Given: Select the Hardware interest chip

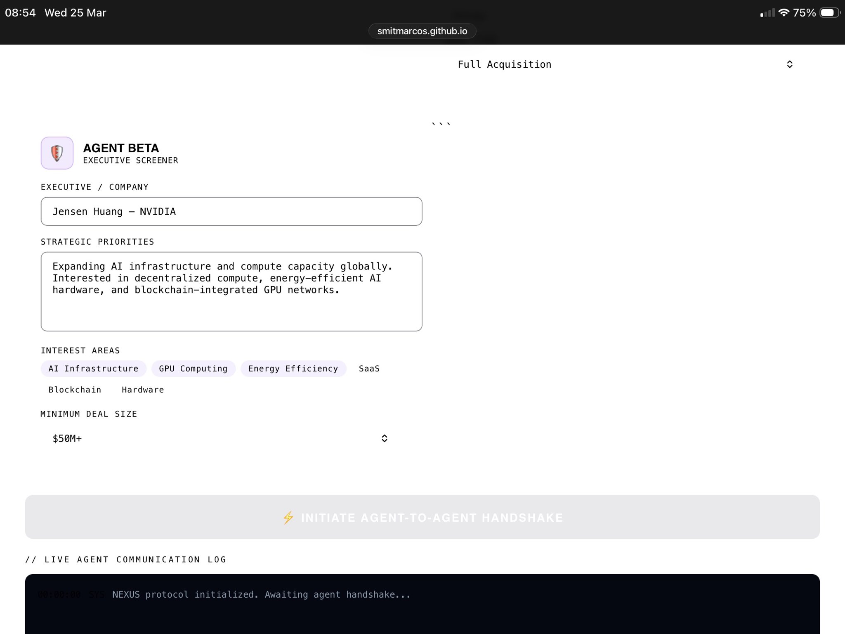Looking at the screenshot, I should point(143,390).
